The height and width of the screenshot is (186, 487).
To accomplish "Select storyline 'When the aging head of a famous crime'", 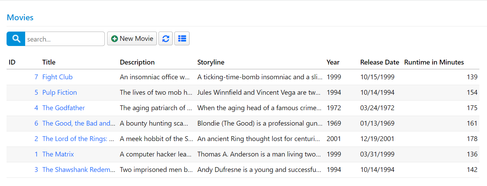I will pyautogui.click(x=260, y=108).
